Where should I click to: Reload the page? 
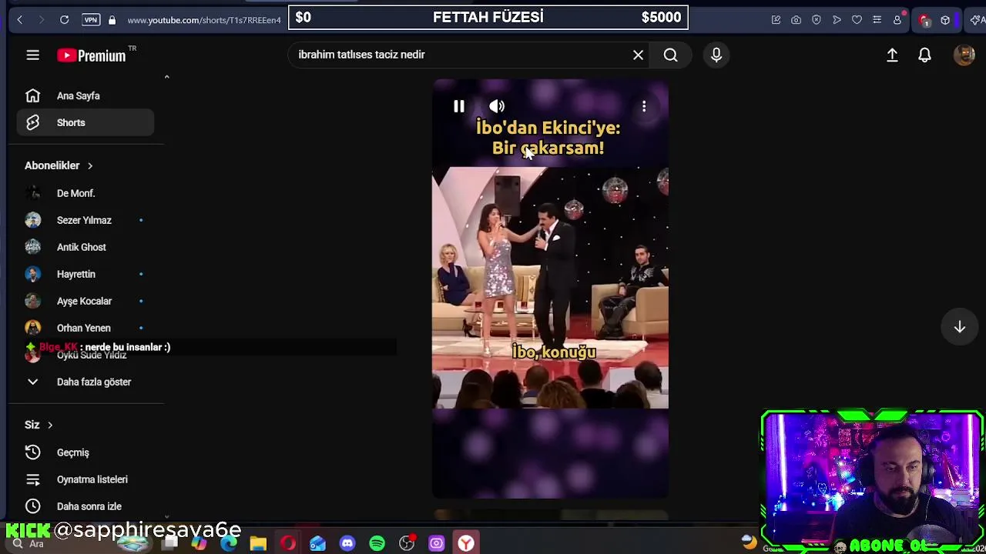tap(65, 19)
